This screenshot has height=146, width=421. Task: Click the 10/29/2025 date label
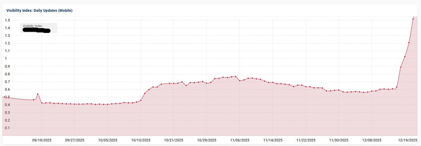pyautogui.click(x=207, y=140)
